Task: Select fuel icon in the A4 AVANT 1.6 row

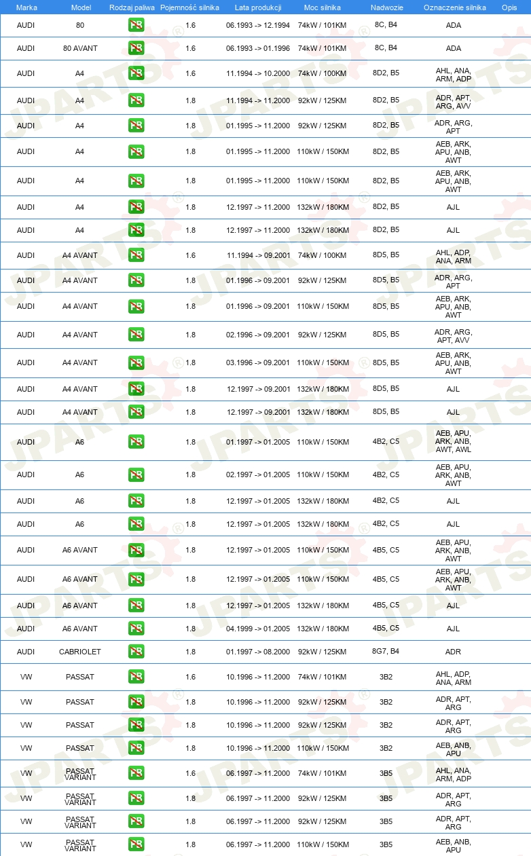Action: [136, 255]
